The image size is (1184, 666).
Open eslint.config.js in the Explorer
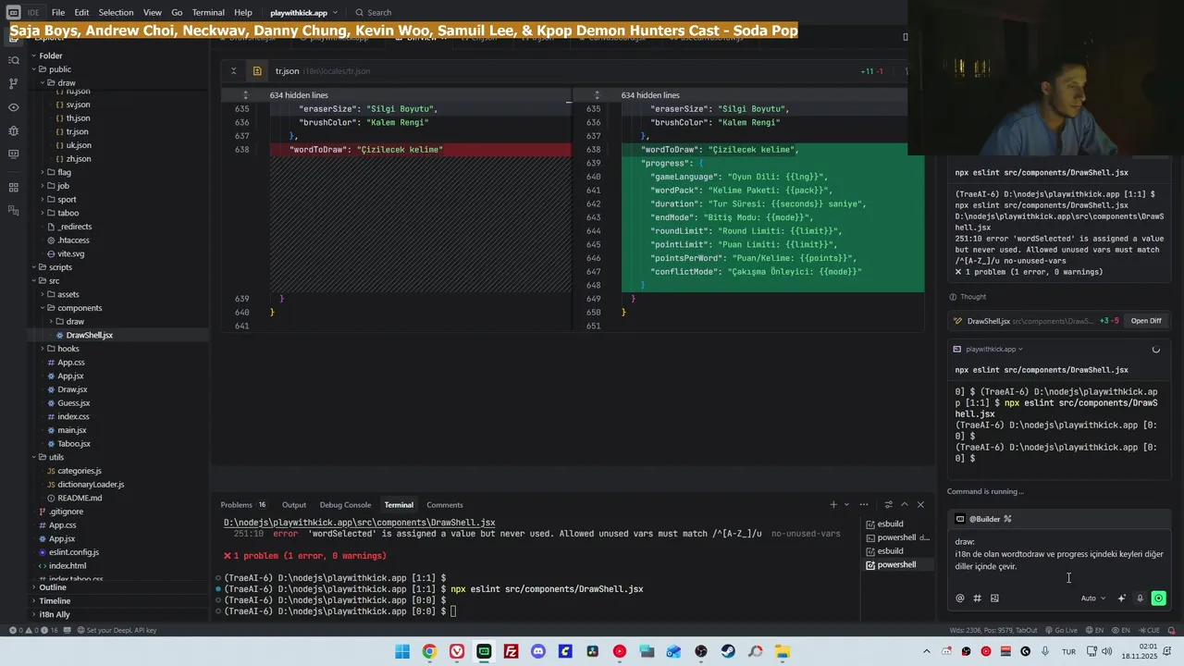(x=74, y=552)
